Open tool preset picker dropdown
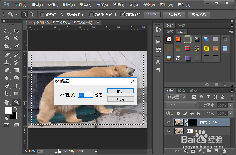 tap(16, 15)
